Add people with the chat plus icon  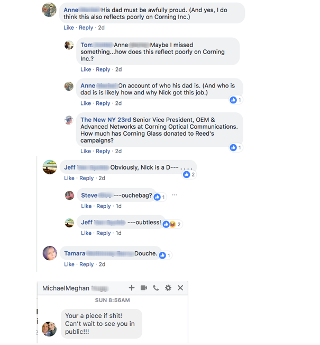pos(132,288)
